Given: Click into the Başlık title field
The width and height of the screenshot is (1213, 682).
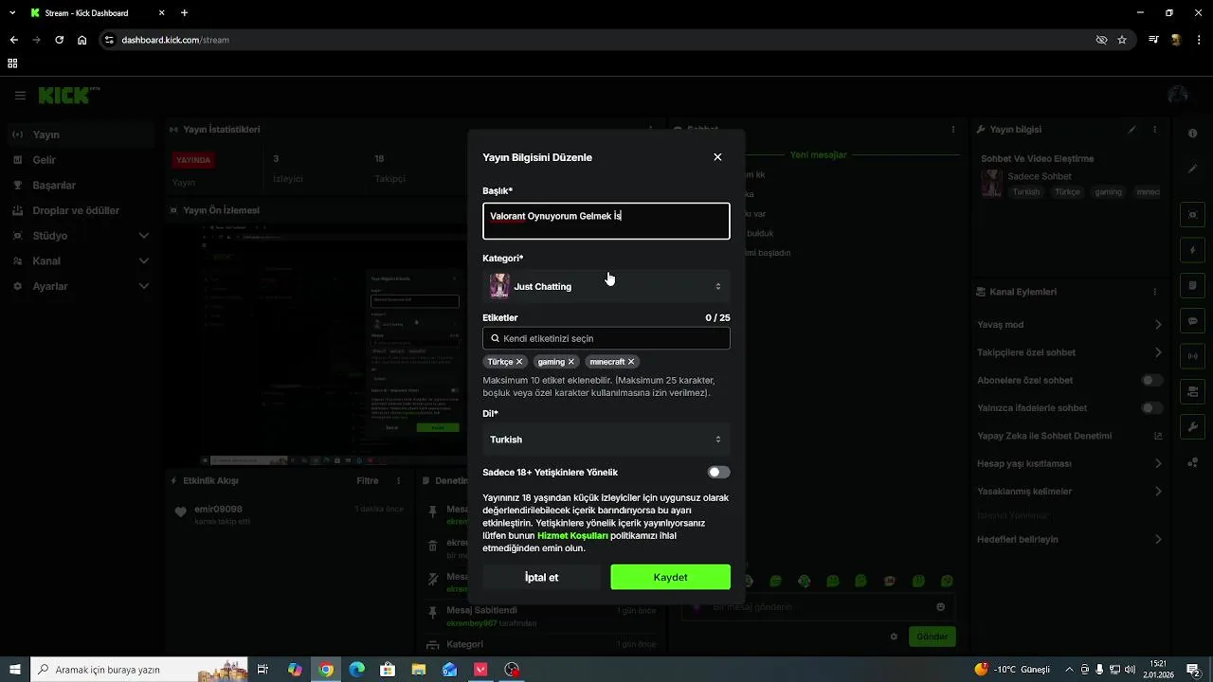Looking at the screenshot, I should pyautogui.click(x=606, y=221).
